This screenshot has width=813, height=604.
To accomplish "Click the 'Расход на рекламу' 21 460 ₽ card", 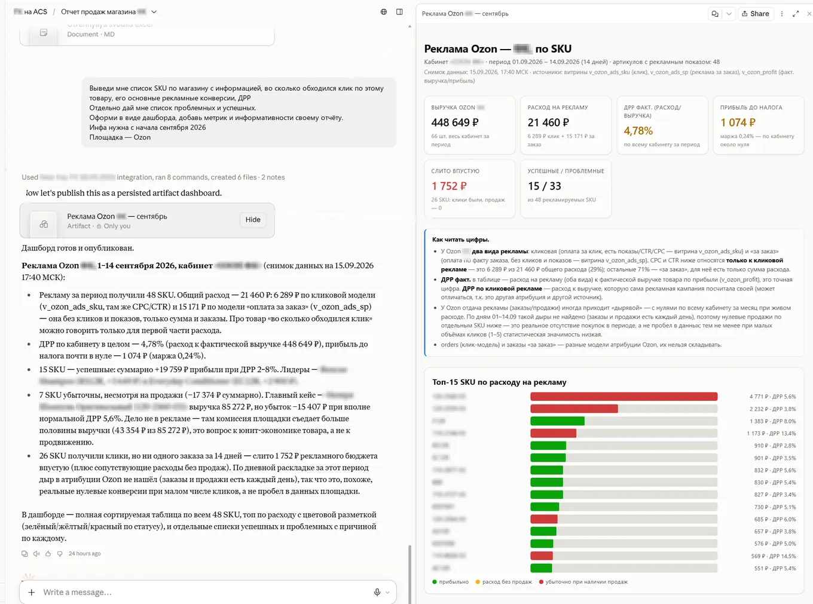I will click(x=566, y=125).
